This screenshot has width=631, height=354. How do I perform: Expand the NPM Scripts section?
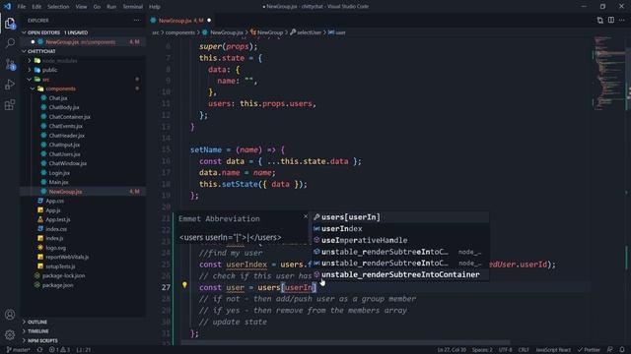tap(24, 340)
